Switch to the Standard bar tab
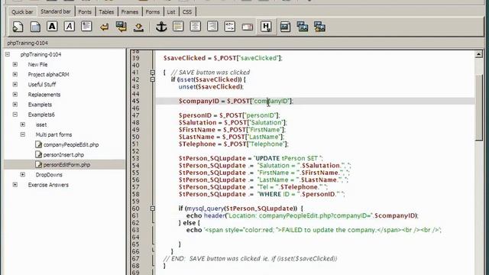 pos(56,11)
